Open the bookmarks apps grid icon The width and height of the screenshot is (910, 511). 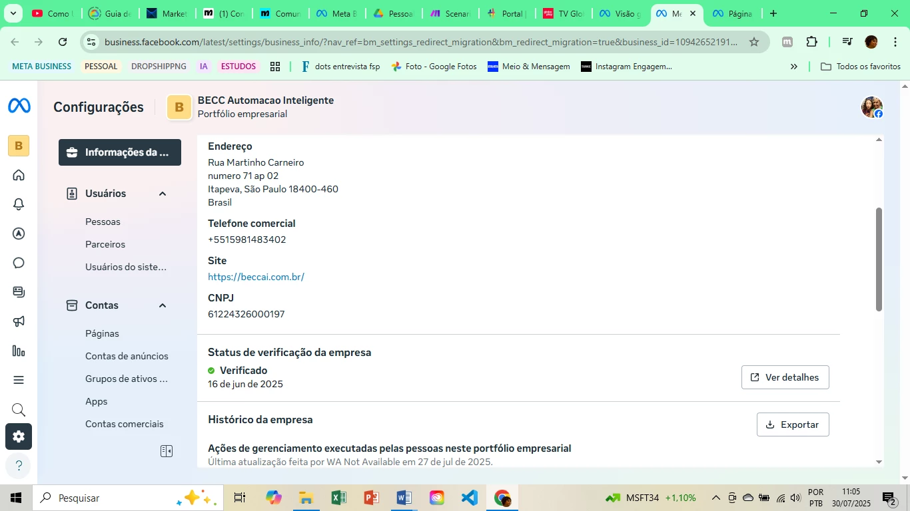pyautogui.click(x=275, y=67)
